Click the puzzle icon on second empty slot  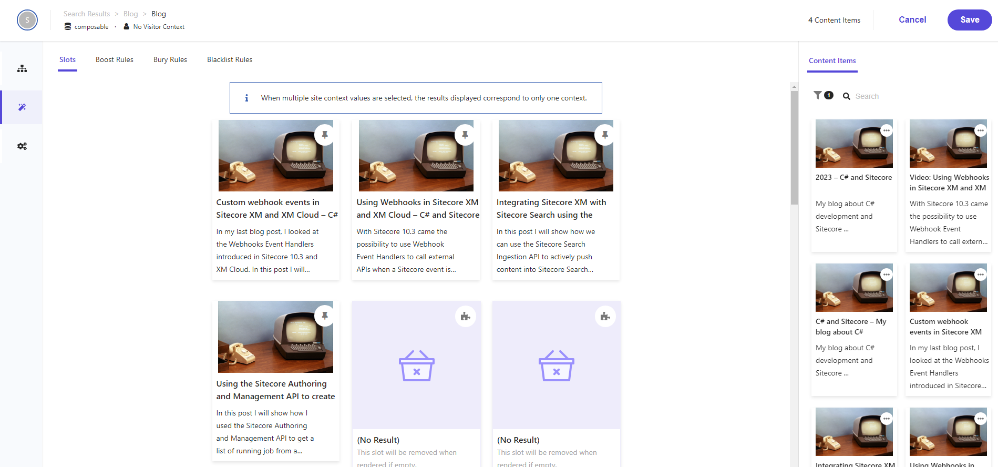click(605, 317)
